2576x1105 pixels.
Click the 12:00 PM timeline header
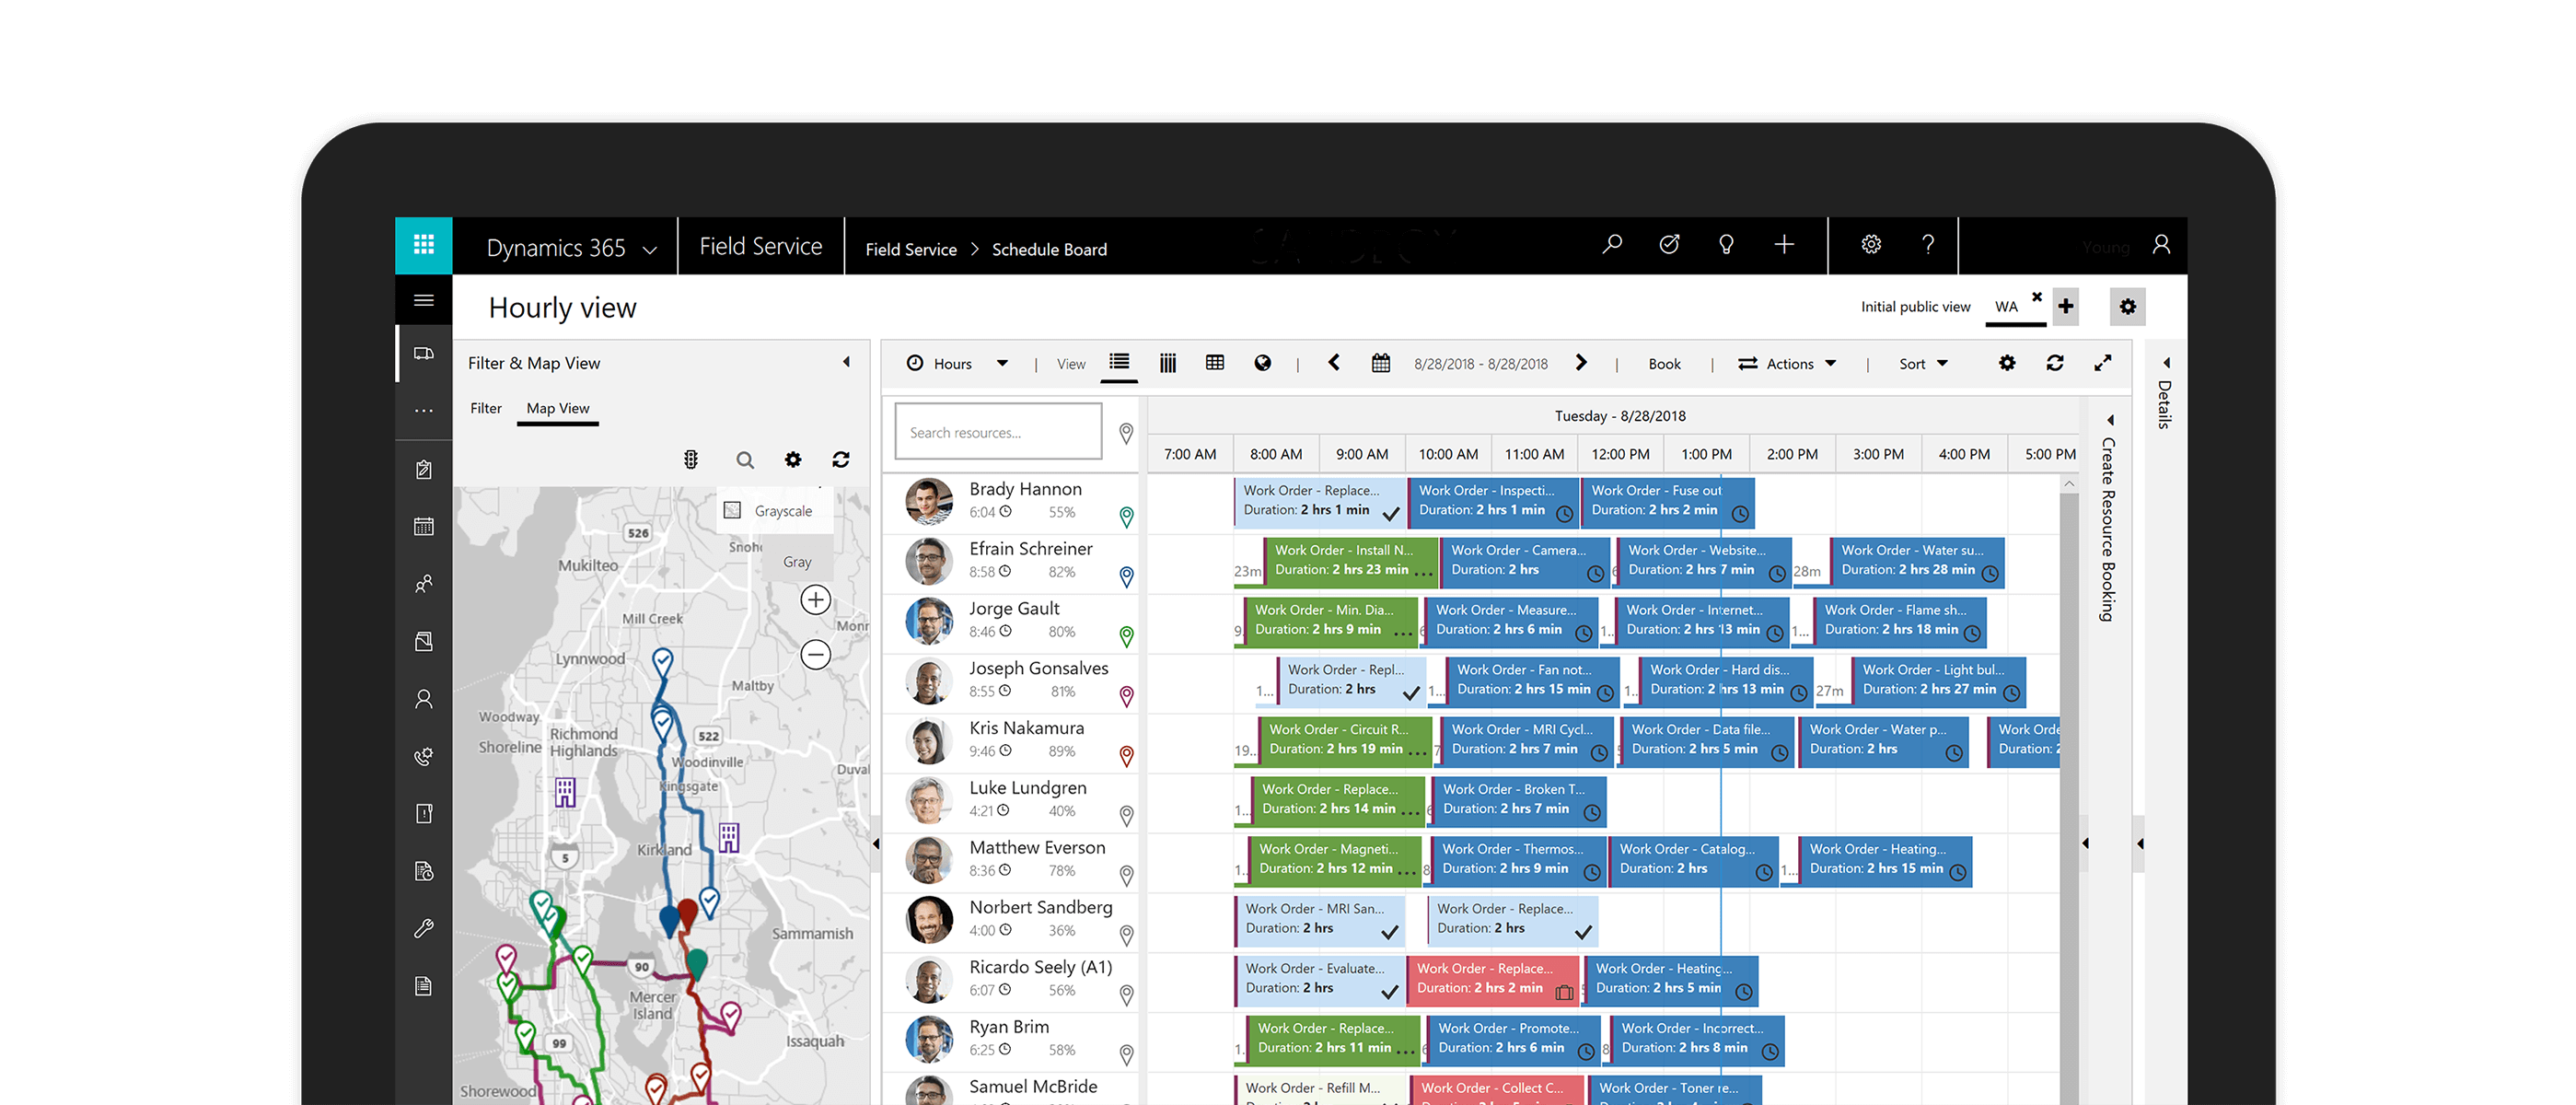point(1620,454)
